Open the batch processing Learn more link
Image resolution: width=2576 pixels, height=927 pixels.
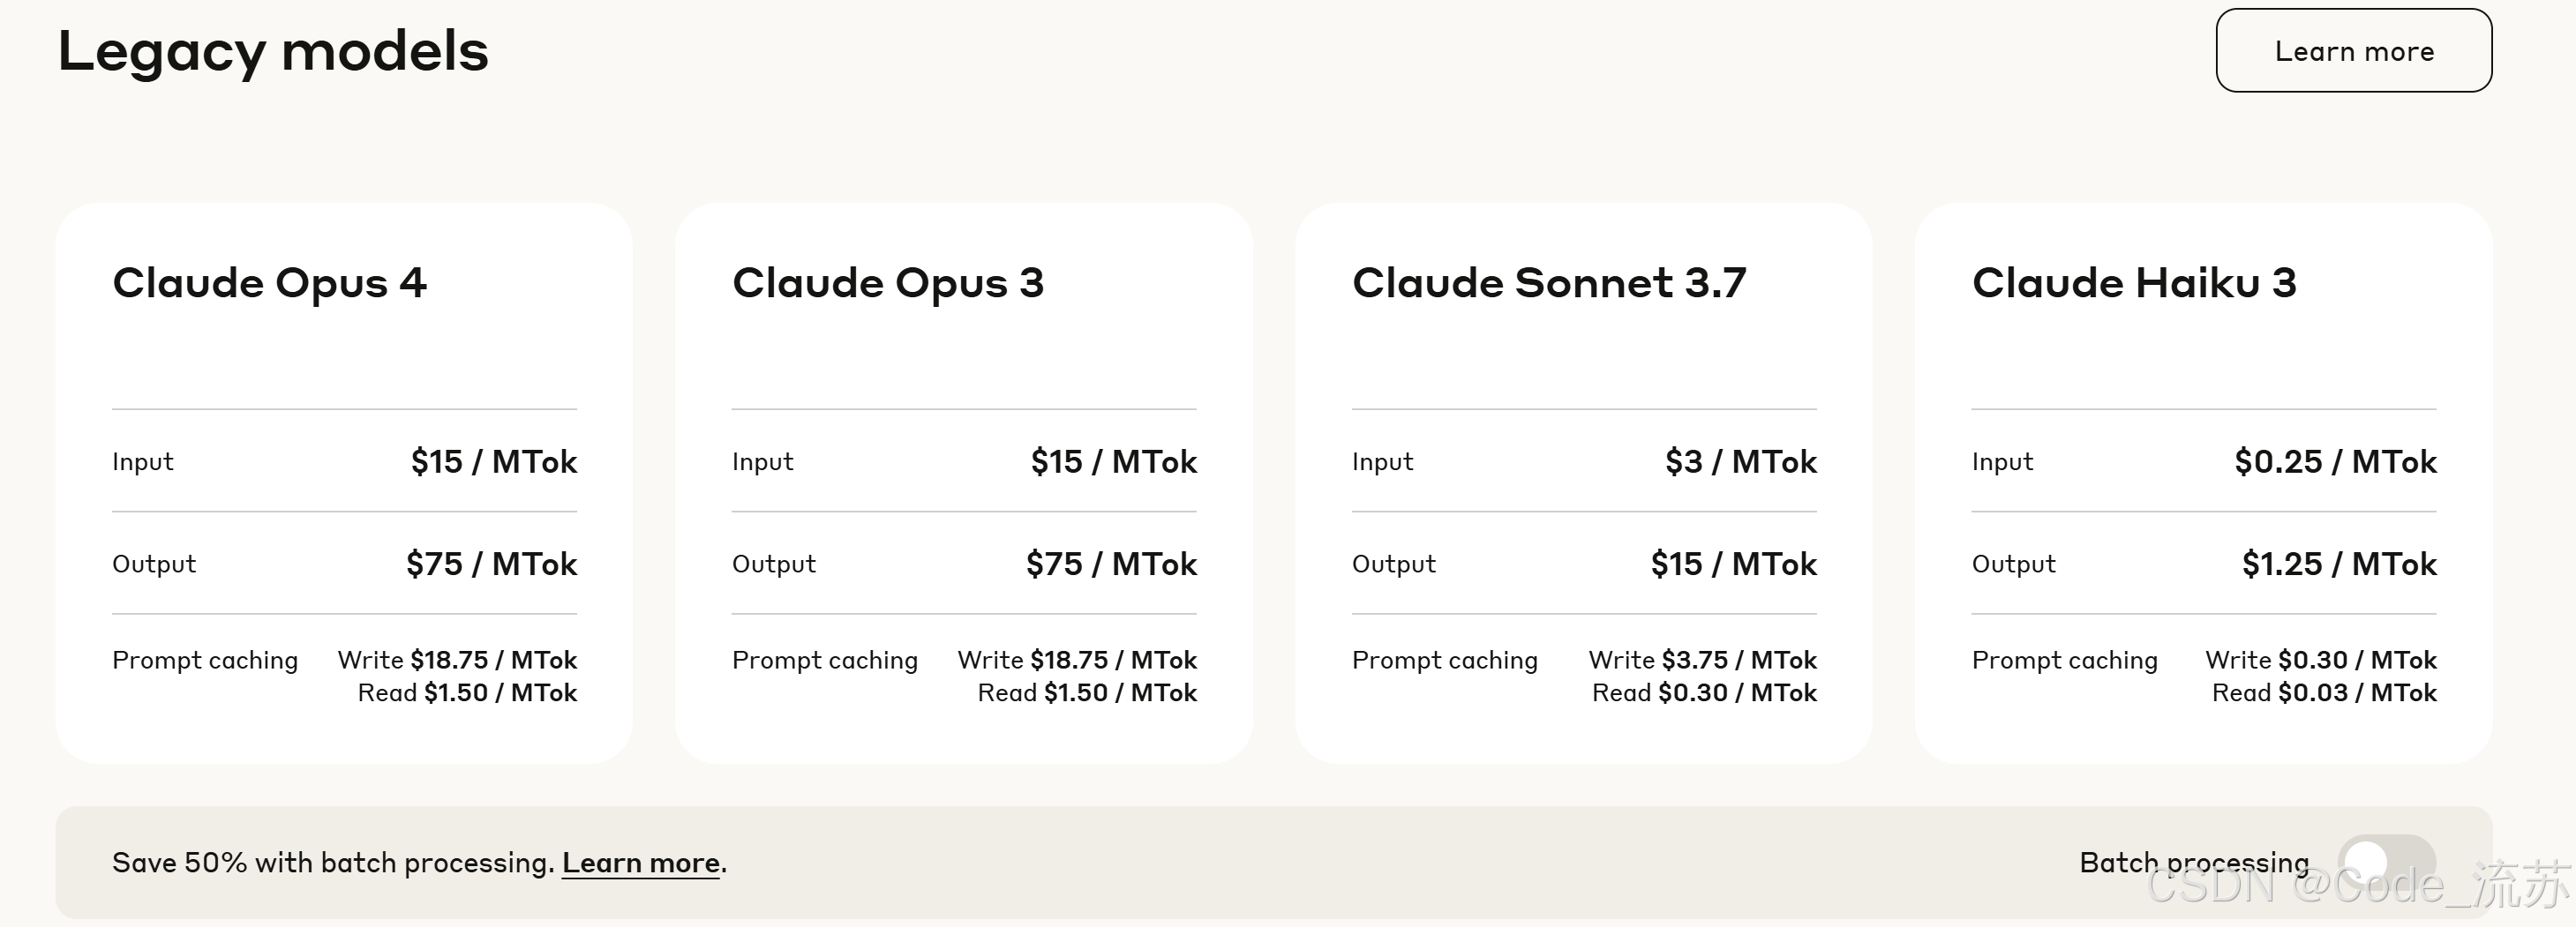point(641,862)
